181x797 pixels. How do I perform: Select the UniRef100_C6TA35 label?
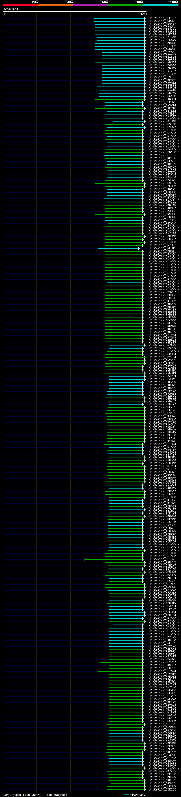162,121
